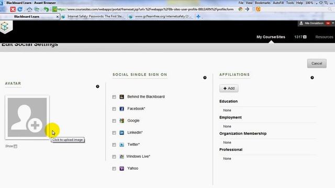Click the browser address bar URL
This screenshot has height=188, width=335.
coord(146,9)
